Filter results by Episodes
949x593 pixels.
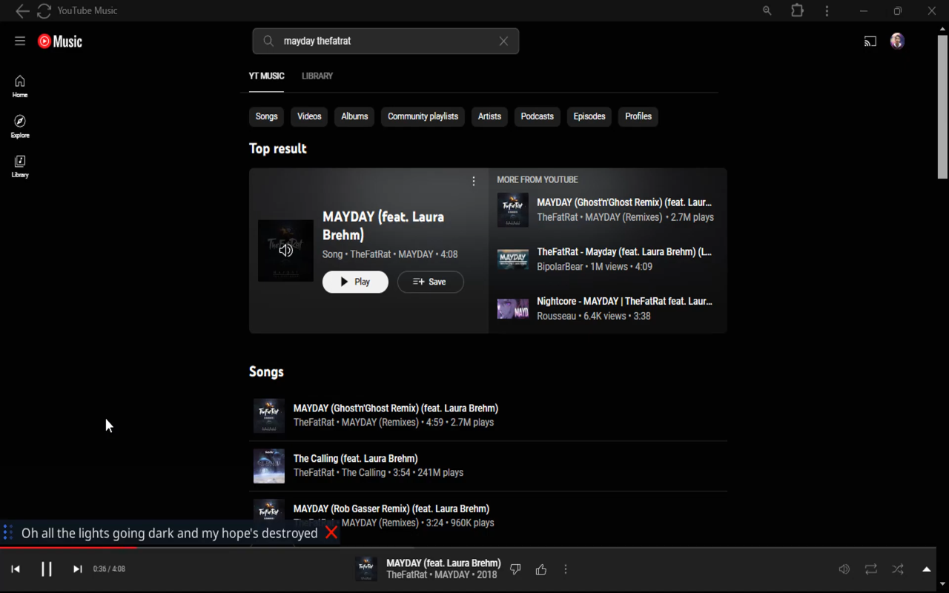coord(589,116)
